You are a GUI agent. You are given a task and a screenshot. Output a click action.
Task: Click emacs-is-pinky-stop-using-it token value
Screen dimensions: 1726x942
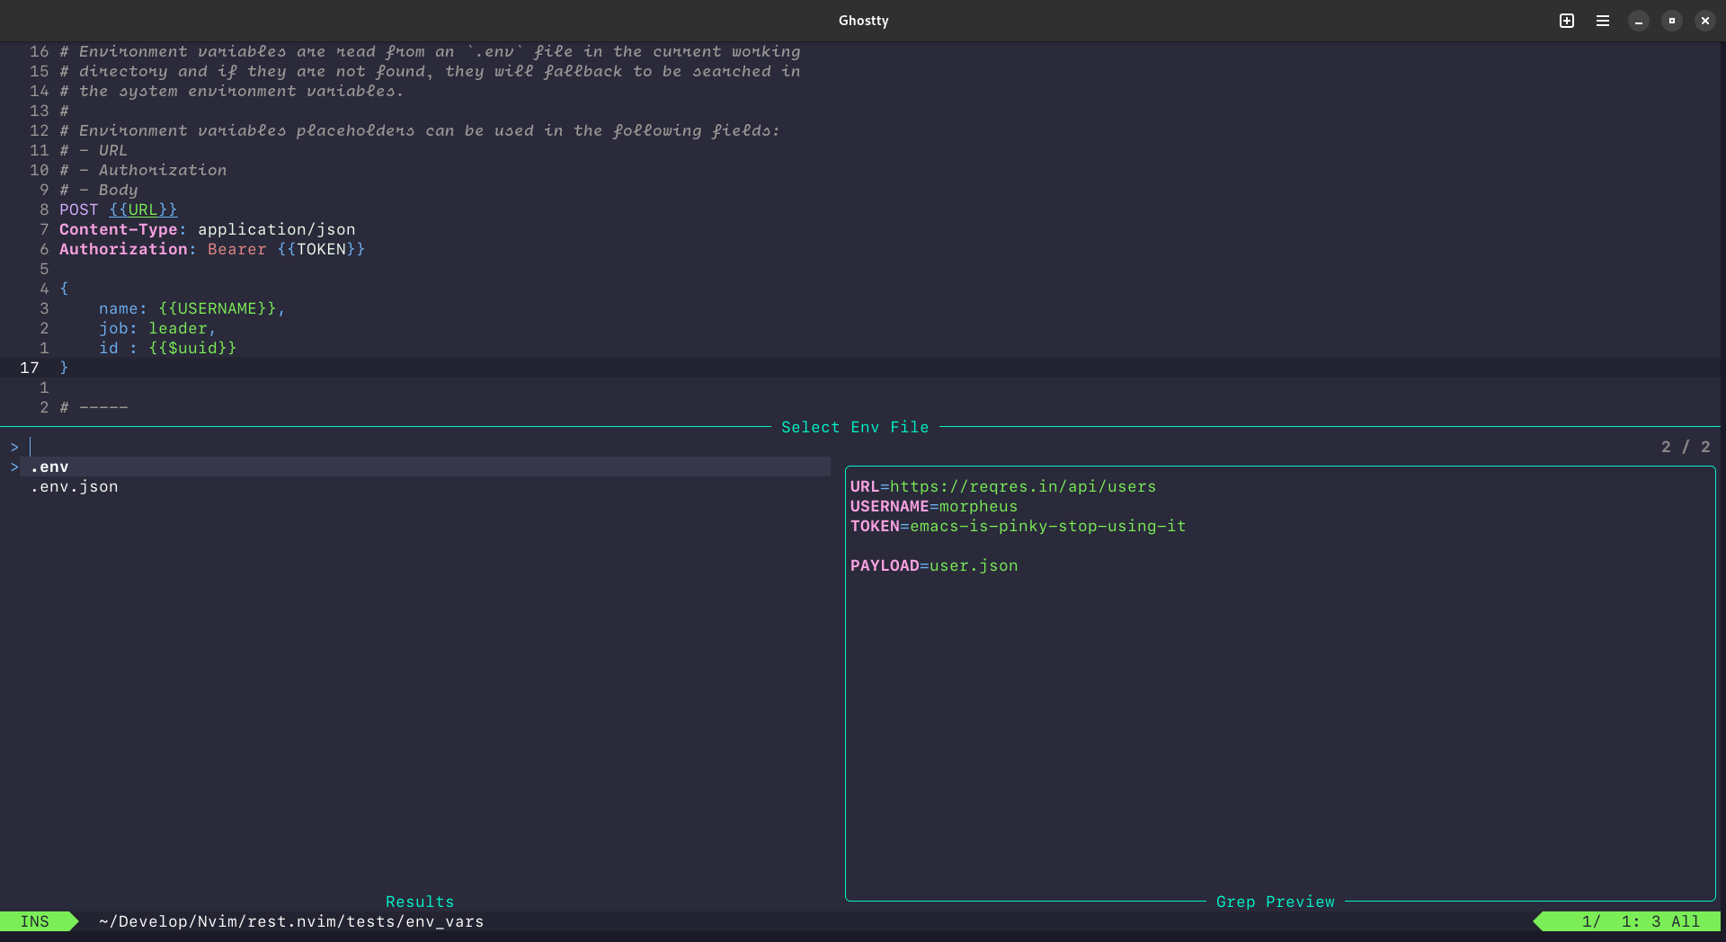[1048, 526]
